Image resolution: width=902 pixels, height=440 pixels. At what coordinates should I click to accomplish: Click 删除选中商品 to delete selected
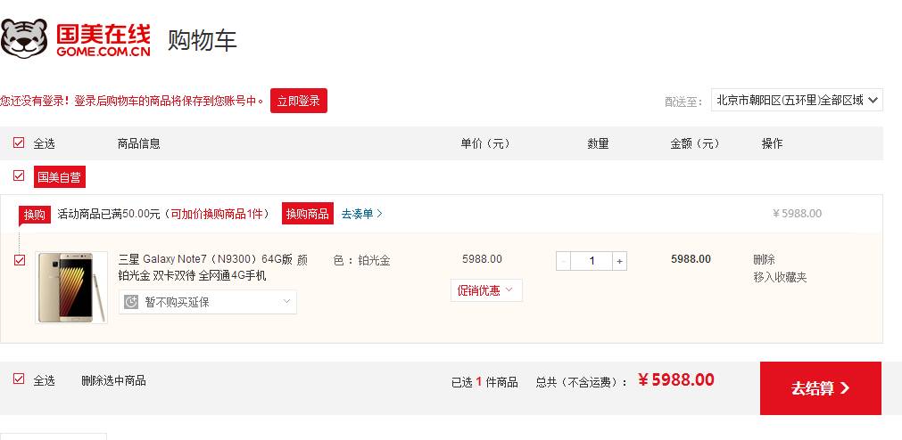[113, 380]
